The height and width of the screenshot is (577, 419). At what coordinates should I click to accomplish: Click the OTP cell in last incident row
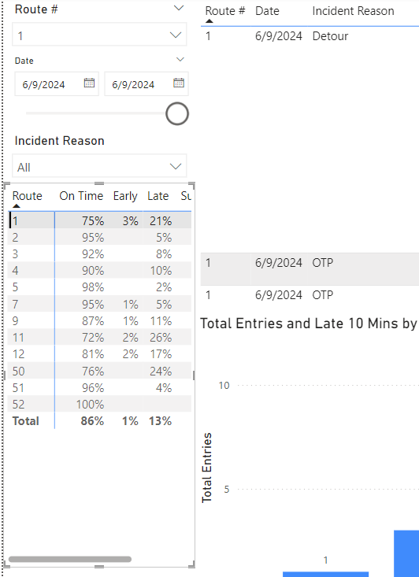323,295
